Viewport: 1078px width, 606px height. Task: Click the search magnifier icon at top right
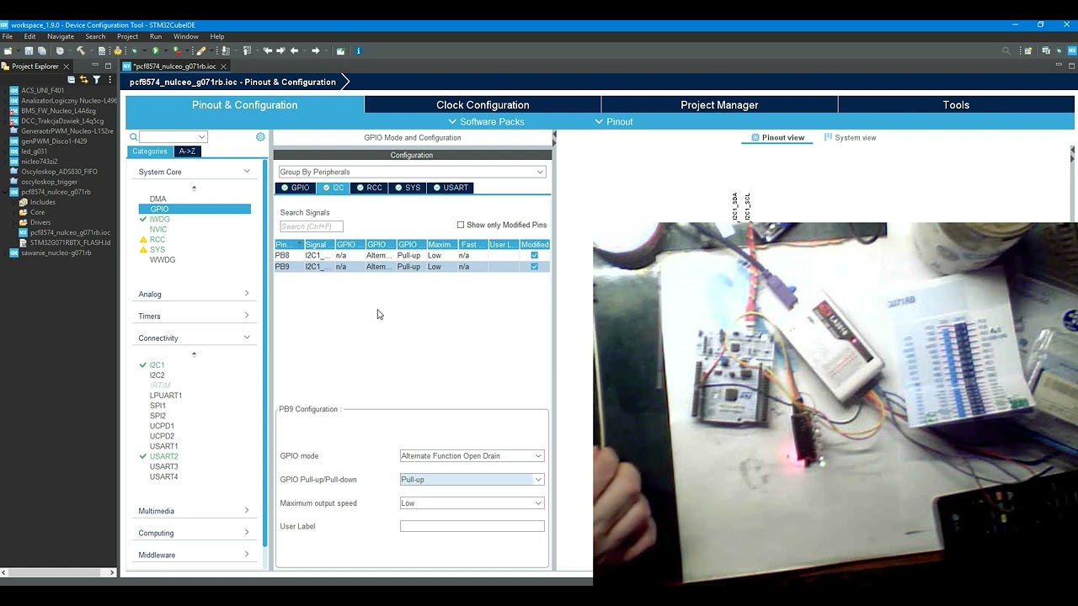click(1007, 50)
